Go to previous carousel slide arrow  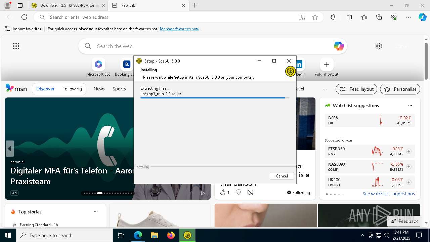point(9,149)
